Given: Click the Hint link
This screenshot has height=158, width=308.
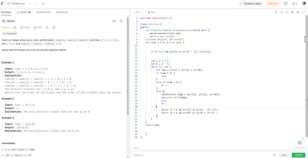Looking at the screenshot, I should click(114, 21).
